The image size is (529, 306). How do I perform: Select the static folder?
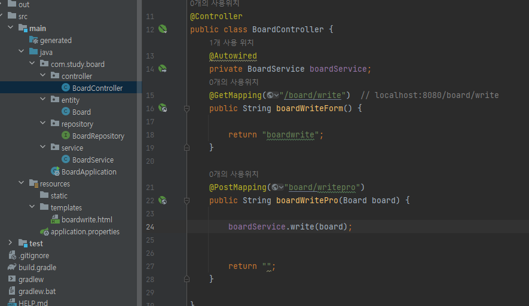(59, 195)
